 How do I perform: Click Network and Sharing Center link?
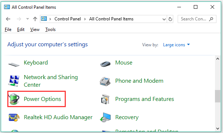pyautogui.click(x=51, y=81)
